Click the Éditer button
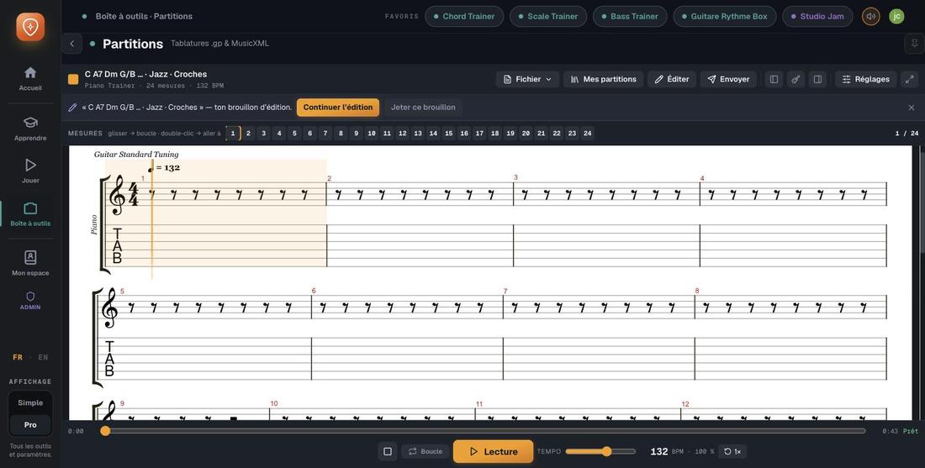The width and height of the screenshot is (925, 468). 672,79
